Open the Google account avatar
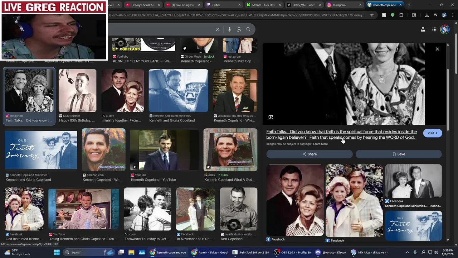The width and height of the screenshot is (458, 258). tap(445, 29)
